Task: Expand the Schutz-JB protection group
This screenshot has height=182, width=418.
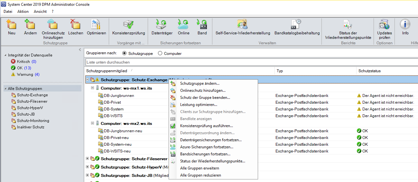Action: (87, 175)
